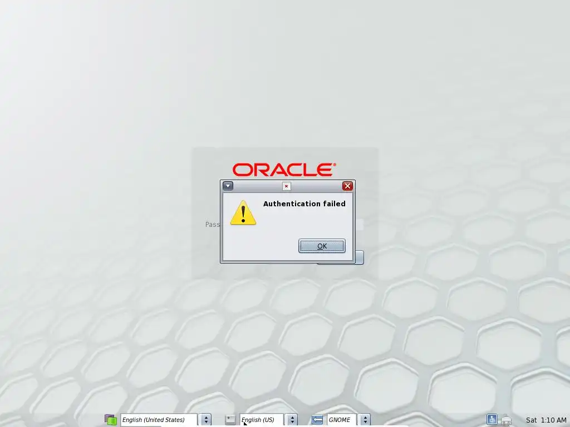Close the Authentication failed dialog
Image resolution: width=570 pixels, height=427 pixels.
347,186
